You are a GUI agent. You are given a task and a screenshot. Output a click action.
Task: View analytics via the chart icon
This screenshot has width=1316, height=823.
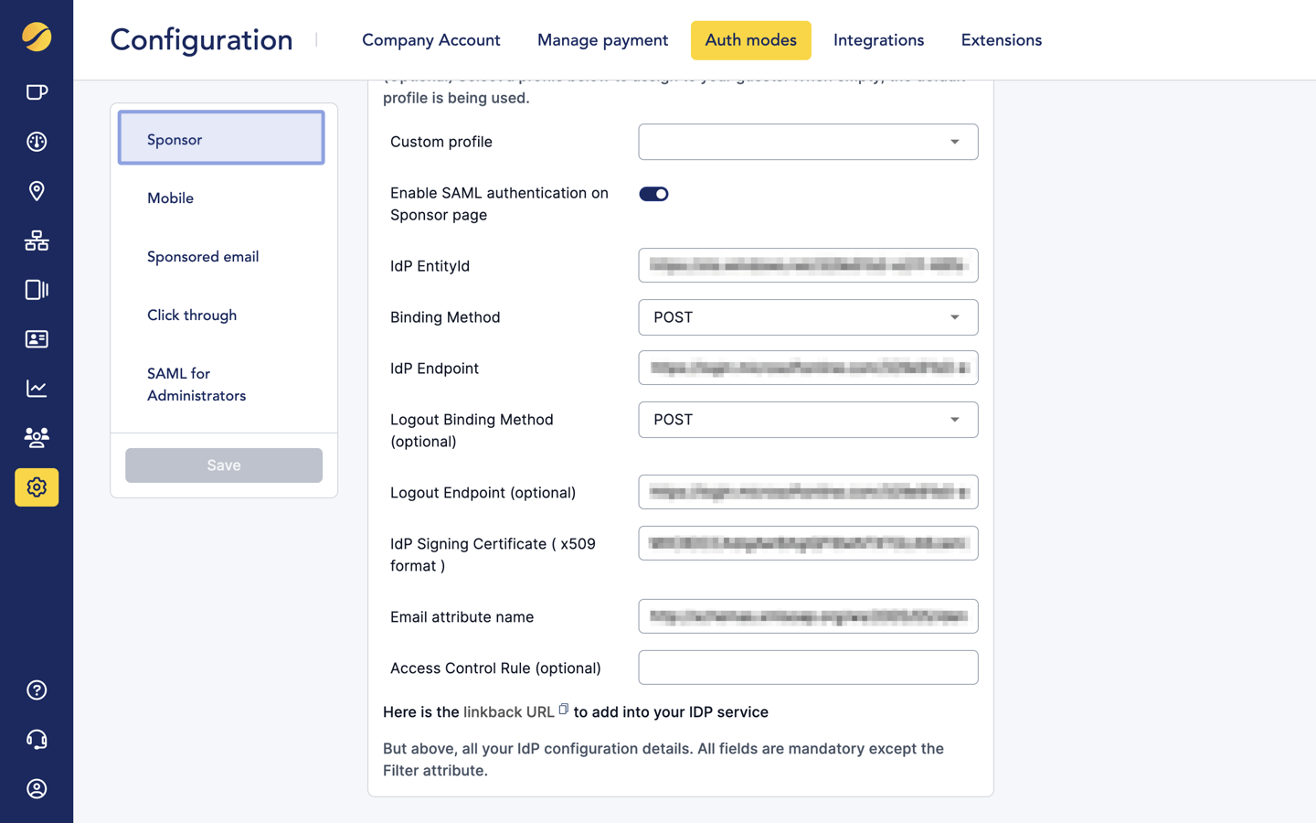click(37, 388)
